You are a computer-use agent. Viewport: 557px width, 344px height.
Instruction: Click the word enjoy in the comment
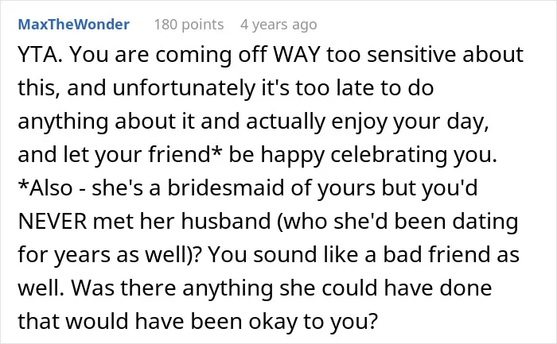[x=359, y=122]
